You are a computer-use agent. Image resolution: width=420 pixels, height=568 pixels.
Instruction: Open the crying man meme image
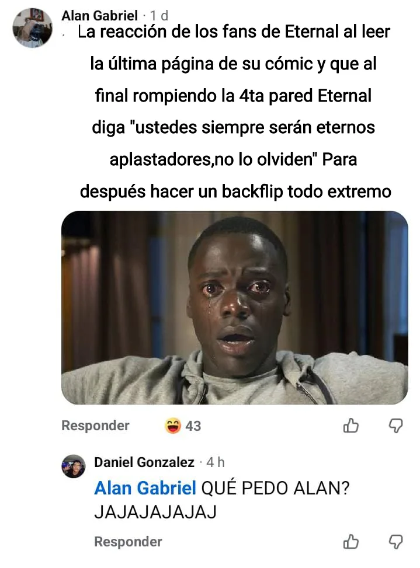point(235,308)
